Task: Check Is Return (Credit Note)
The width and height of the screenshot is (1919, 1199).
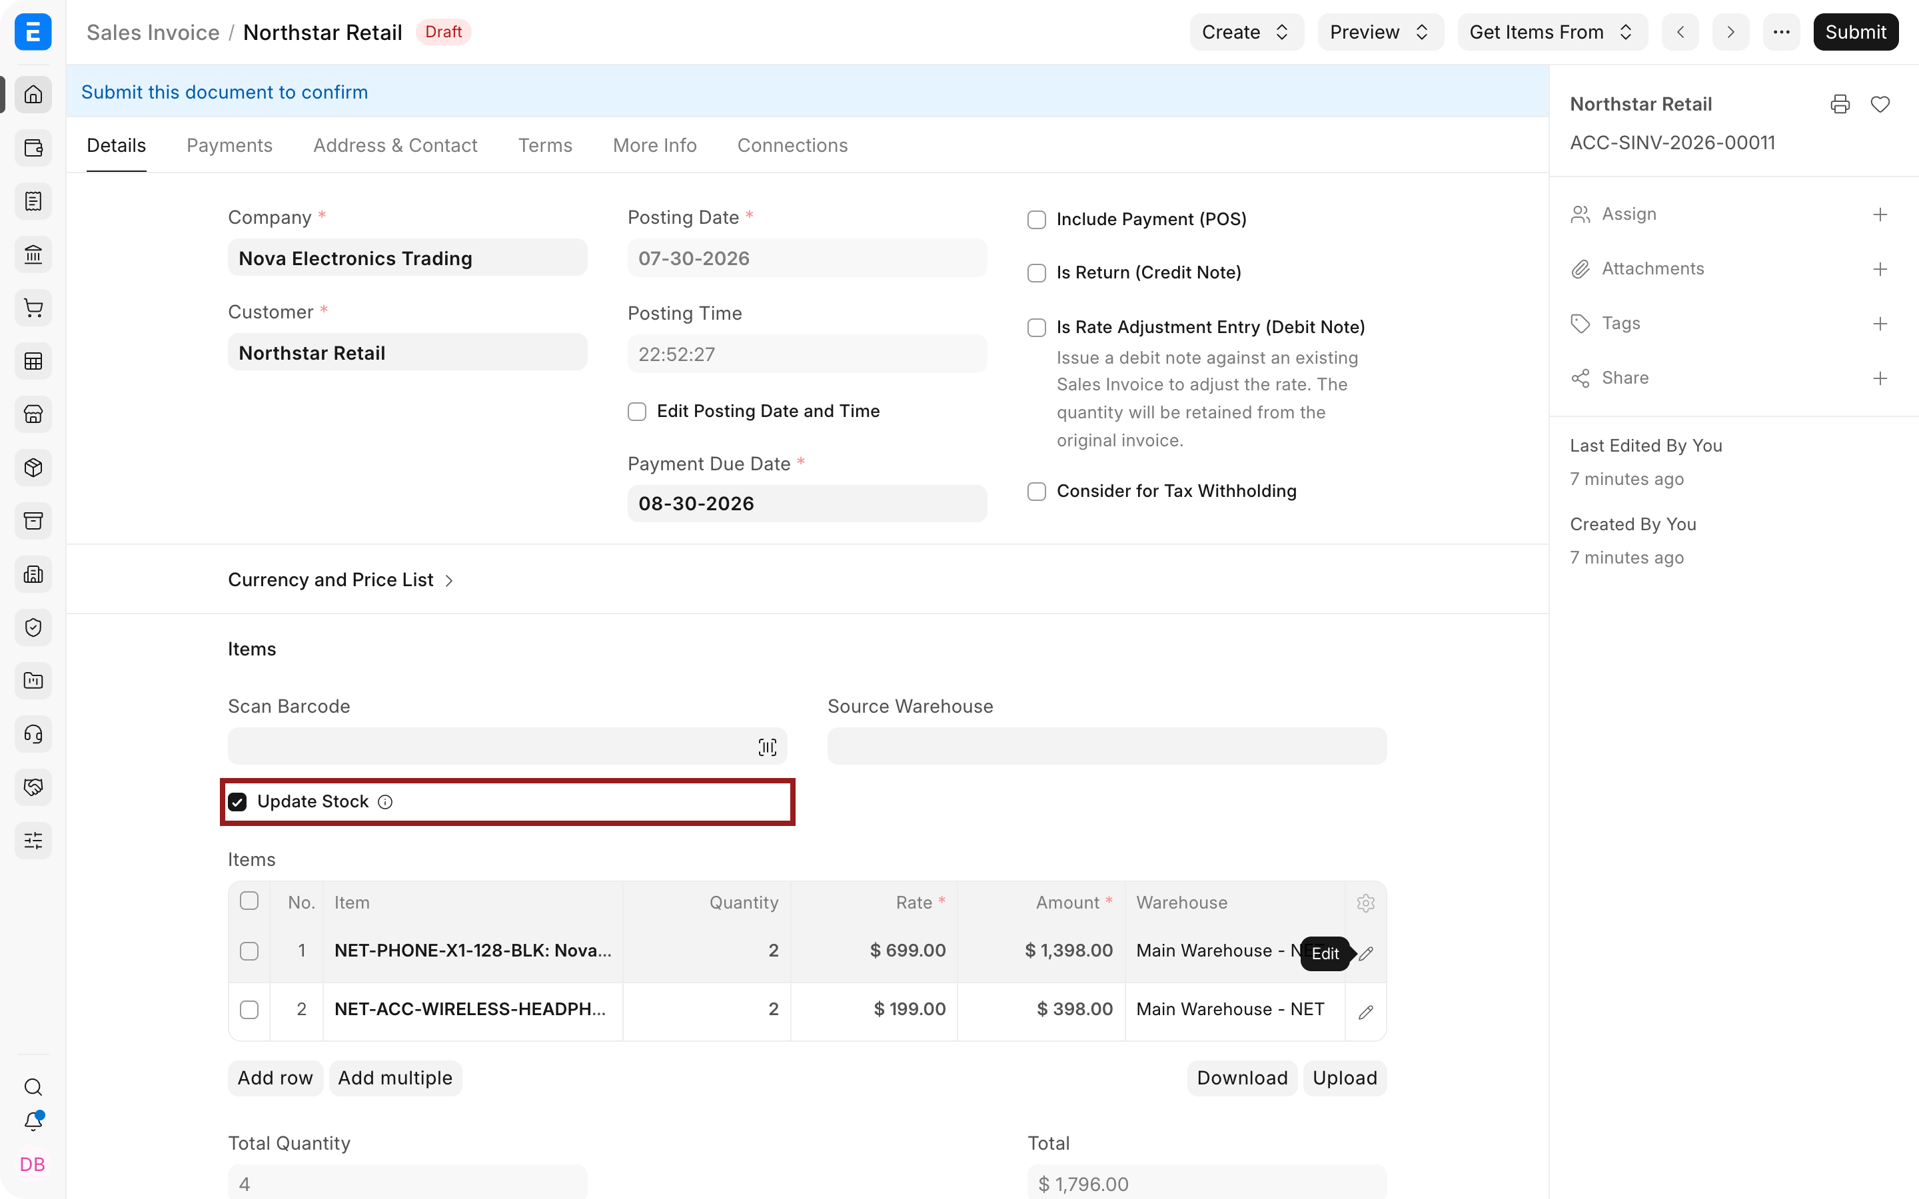Action: tap(1036, 273)
